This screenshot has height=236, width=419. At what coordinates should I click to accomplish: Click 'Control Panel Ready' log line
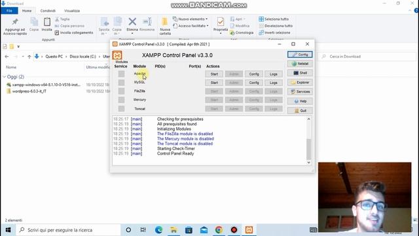(175, 153)
